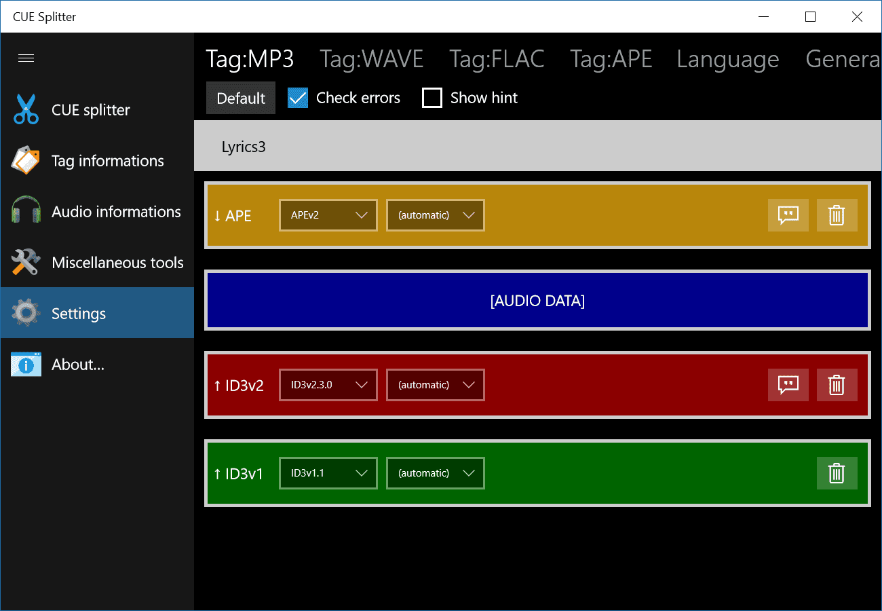Viewport: 882px width, 611px height.
Task: Switch to the Language tab
Action: [x=728, y=59]
